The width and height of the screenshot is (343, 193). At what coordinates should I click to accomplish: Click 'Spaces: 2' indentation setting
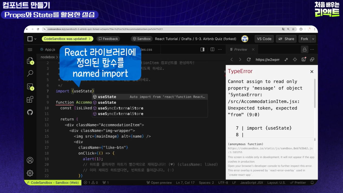[206, 183]
